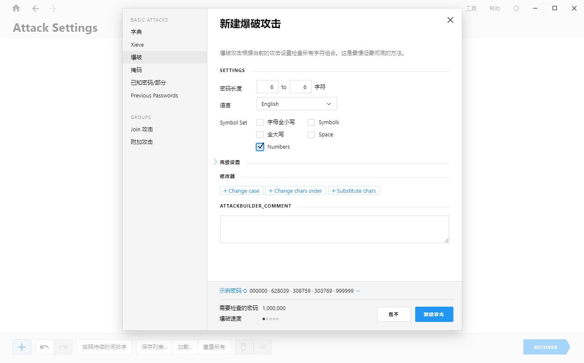Screen dimensions: 584x363
Task: Click the sample password 999999
Action: pos(345,291)
